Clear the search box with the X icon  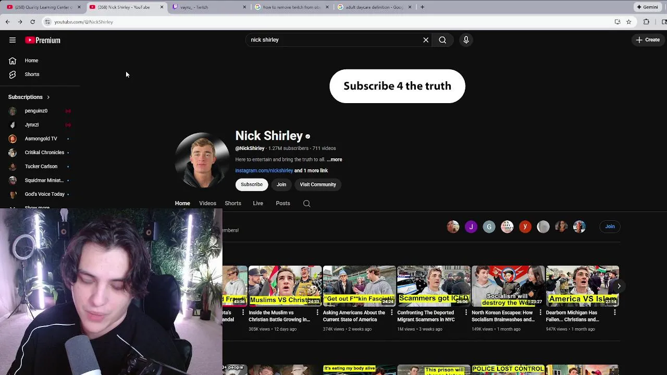pyautogui.click(x=426, y=40)
